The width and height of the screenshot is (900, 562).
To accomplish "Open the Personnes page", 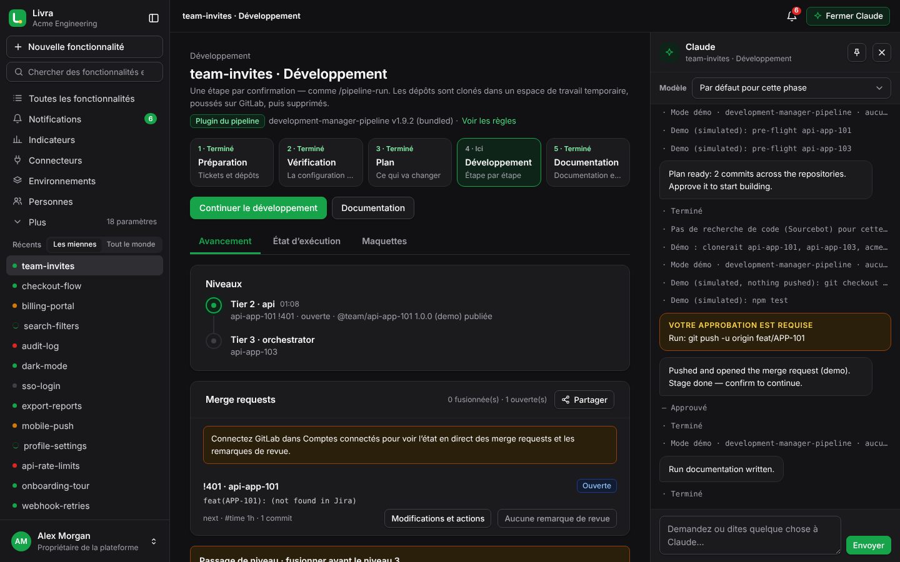I will coord(85,202).
